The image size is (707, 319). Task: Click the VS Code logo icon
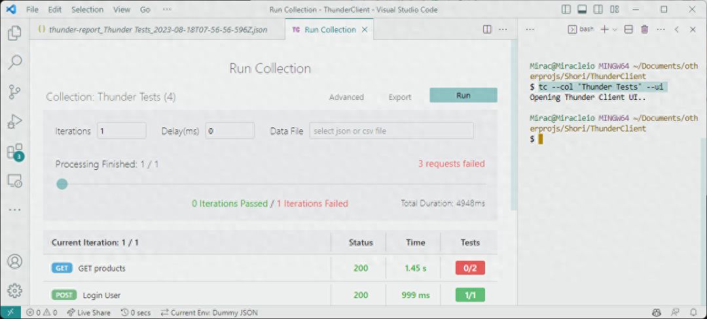[11, 9]
